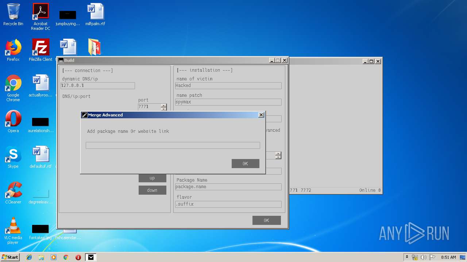The height and width of the screenshot is (262, 467).
Task: Open Internet Explorer in taskbar
Action: coord(29,257)
